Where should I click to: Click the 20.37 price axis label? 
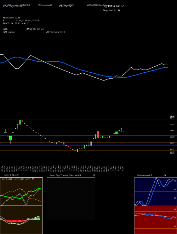tap(172, 143)
